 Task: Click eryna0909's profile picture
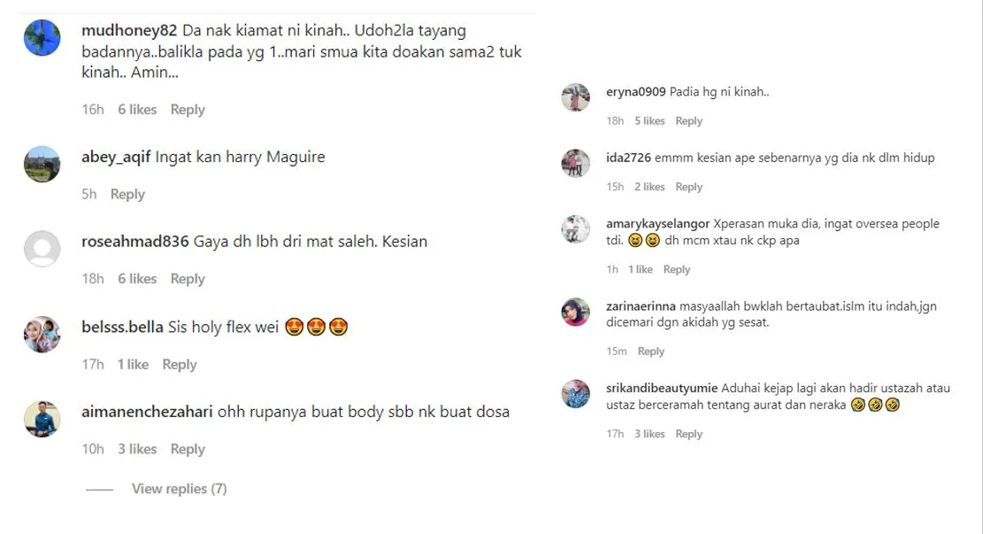coord(575,97)
